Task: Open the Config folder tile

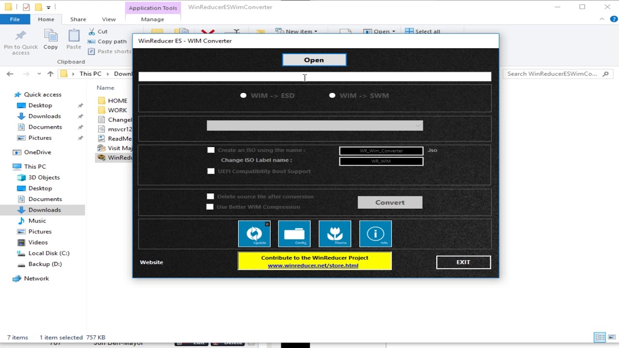Action: pos(294,233)
